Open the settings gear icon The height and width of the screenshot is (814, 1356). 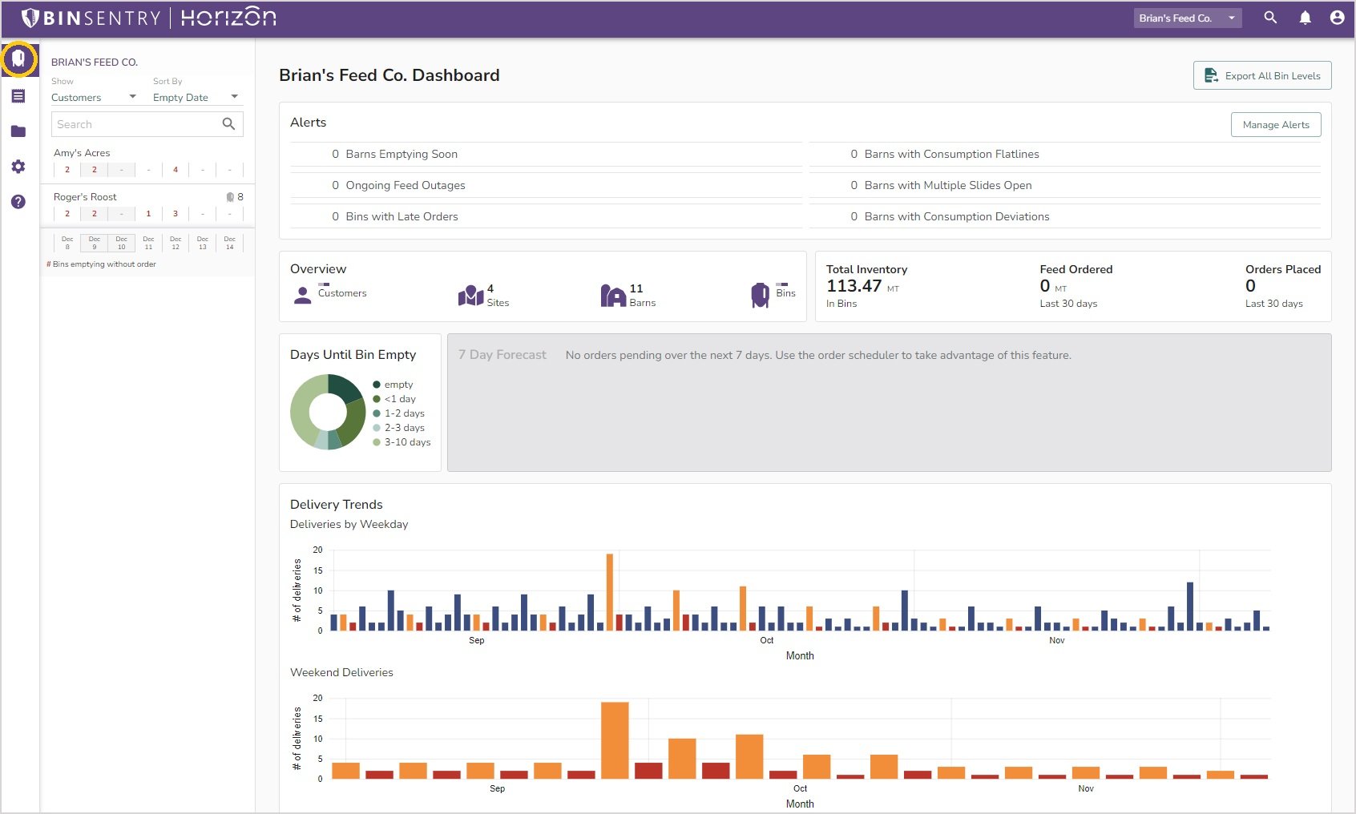[x=18, y=166]
